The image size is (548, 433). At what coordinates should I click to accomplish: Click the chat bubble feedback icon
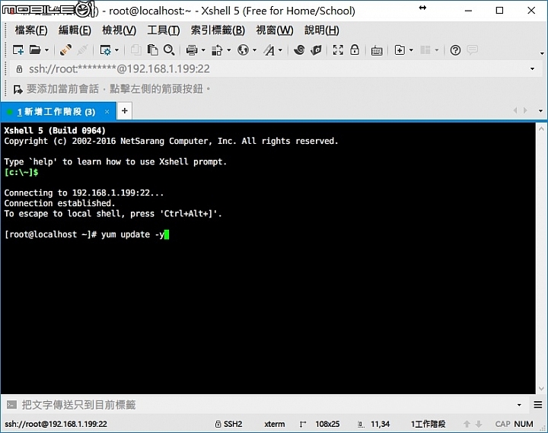472,49
